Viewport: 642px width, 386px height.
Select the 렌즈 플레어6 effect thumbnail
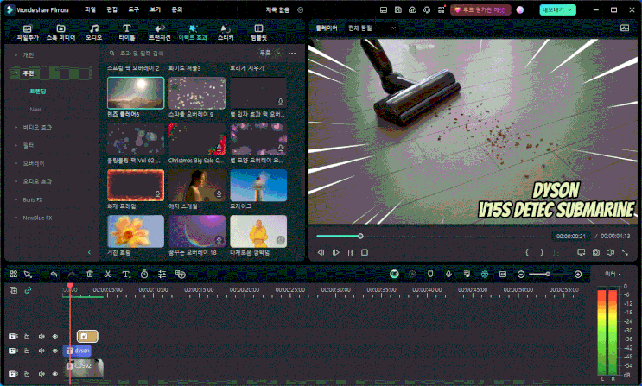pos(136,93)
